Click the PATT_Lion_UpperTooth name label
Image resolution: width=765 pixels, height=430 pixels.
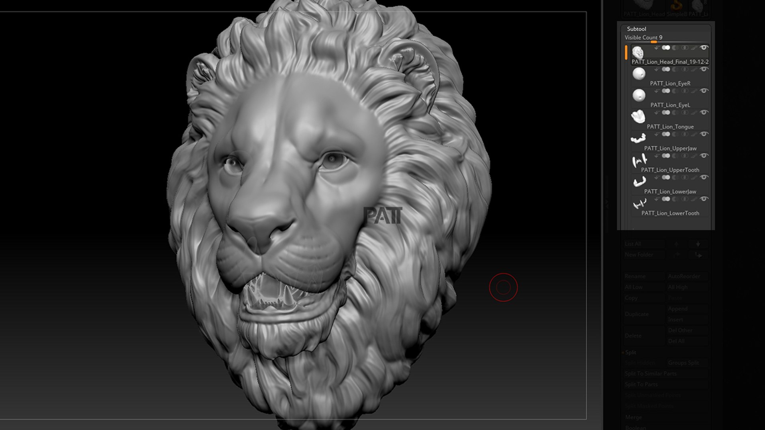pos(670,170)
